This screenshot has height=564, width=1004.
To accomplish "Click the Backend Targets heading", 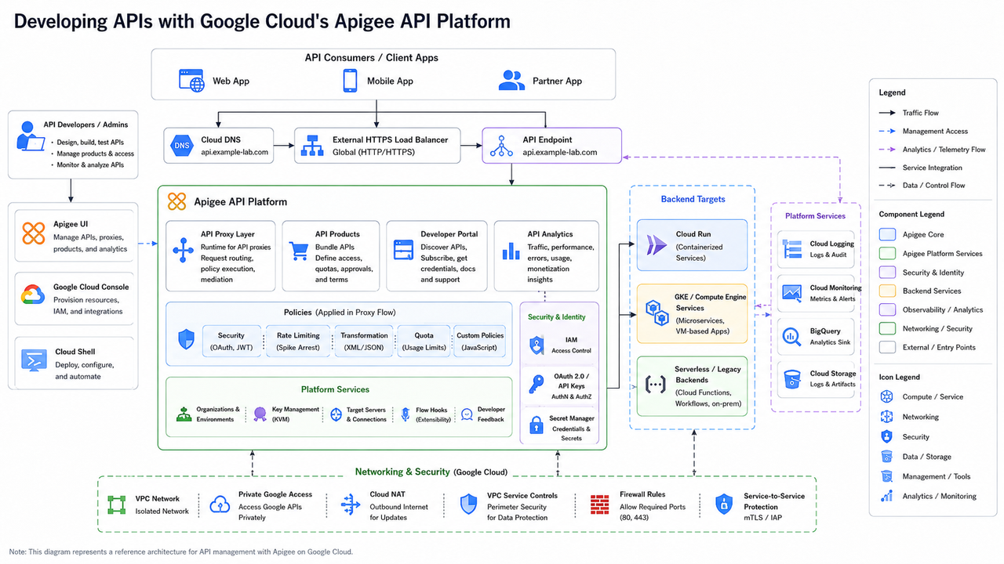I will coord(693,199).
